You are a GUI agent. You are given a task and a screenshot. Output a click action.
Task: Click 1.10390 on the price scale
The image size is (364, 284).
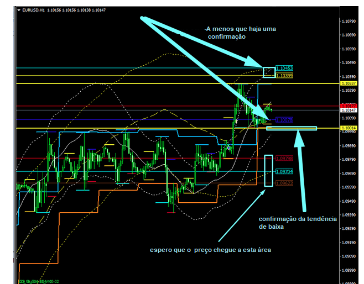click(349, 76)
